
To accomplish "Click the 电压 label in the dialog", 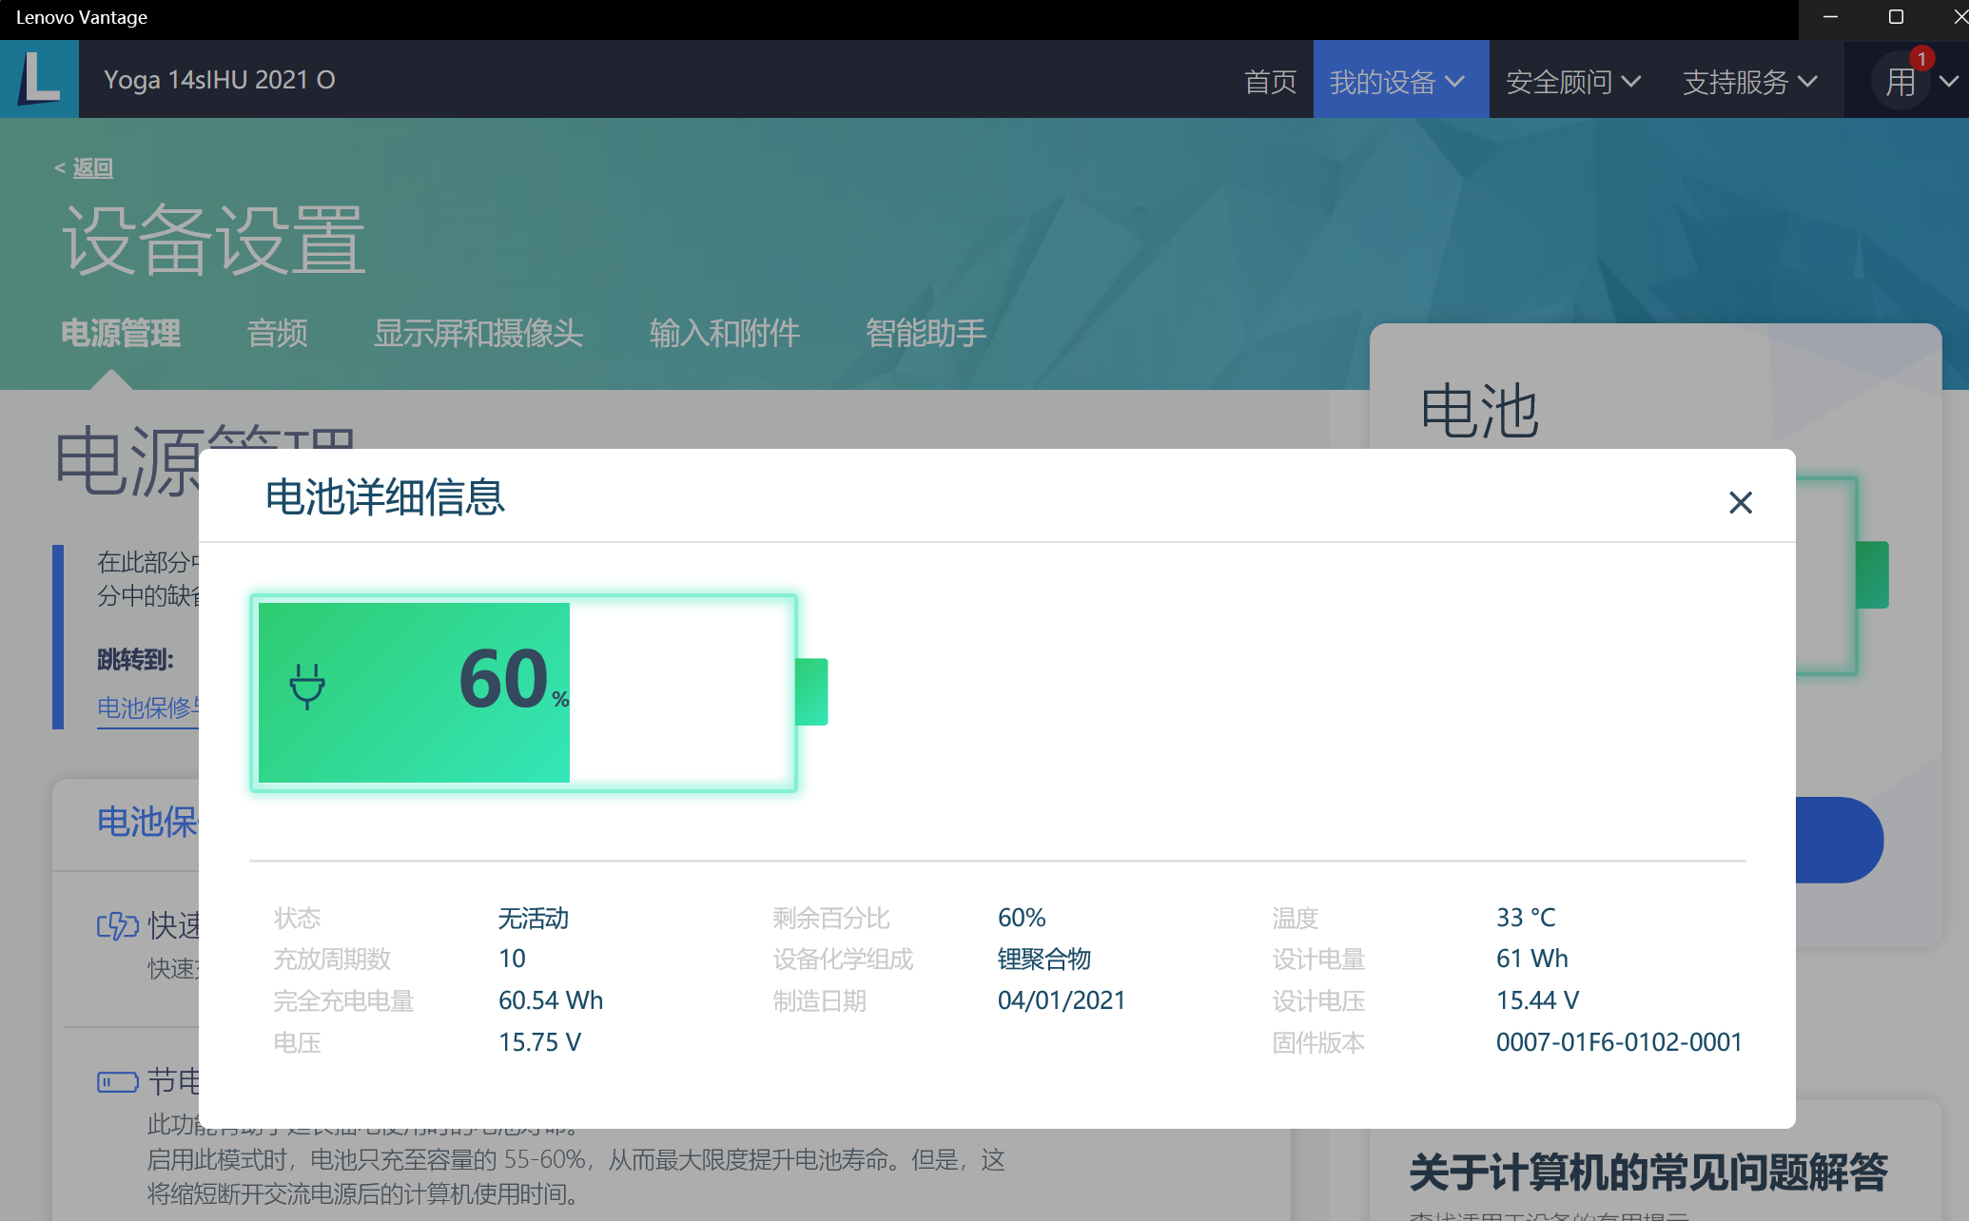I will [x=297, y=1043].
